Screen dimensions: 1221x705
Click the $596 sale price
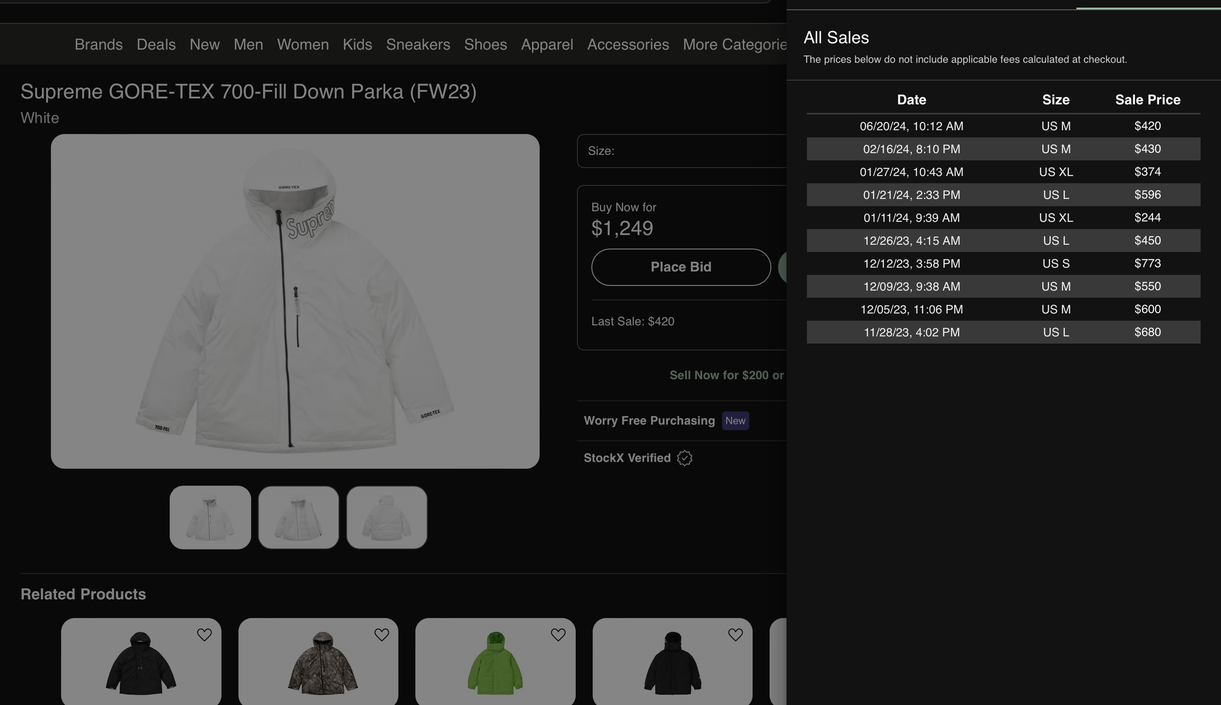pyautogui.click(x=1148, y=195)
